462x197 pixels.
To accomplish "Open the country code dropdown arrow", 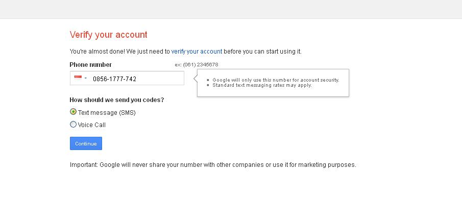I will 85,78.
